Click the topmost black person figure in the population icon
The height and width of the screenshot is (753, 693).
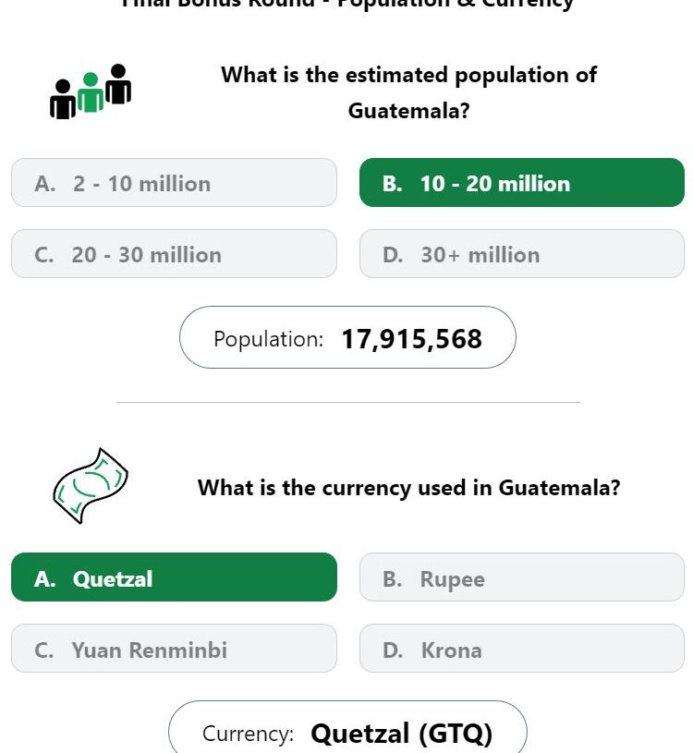click(x=118, y=84)
